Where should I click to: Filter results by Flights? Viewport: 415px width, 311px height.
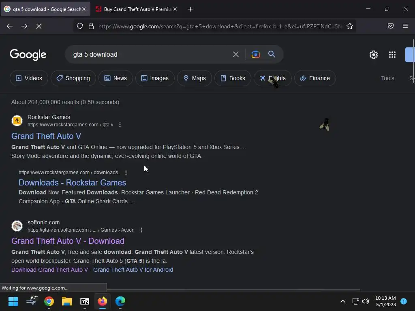pyautogui.click(x=273, y=78)
